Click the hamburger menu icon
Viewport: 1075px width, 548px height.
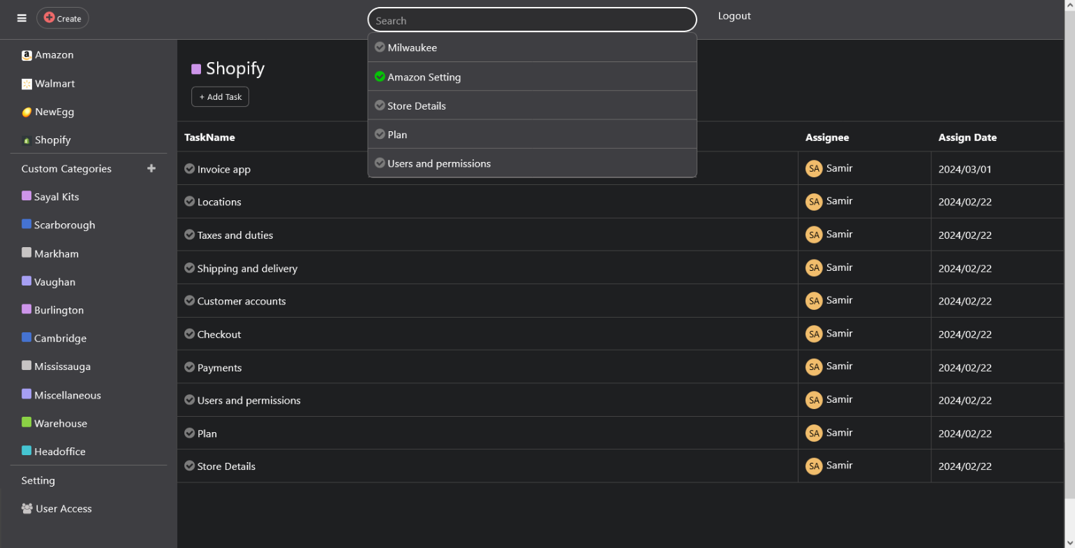pos(22,18)
